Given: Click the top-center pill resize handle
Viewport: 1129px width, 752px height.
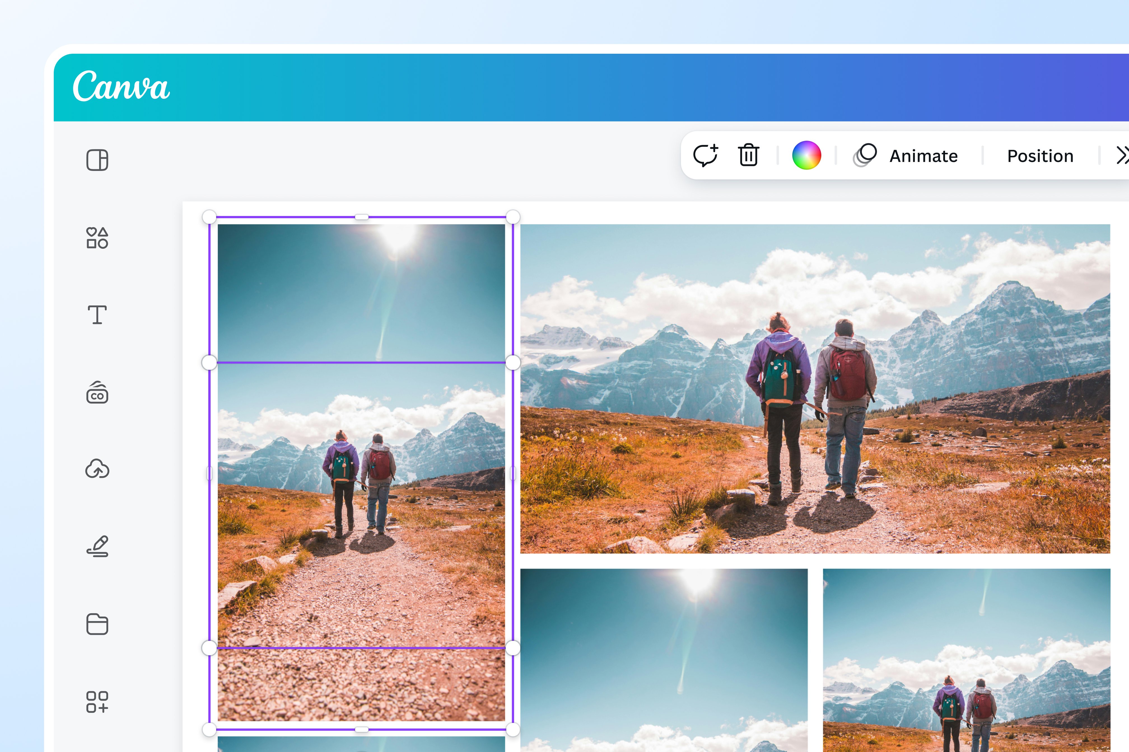Looking at the screenshot, I should pyautogui.click(x=361, y=217).
